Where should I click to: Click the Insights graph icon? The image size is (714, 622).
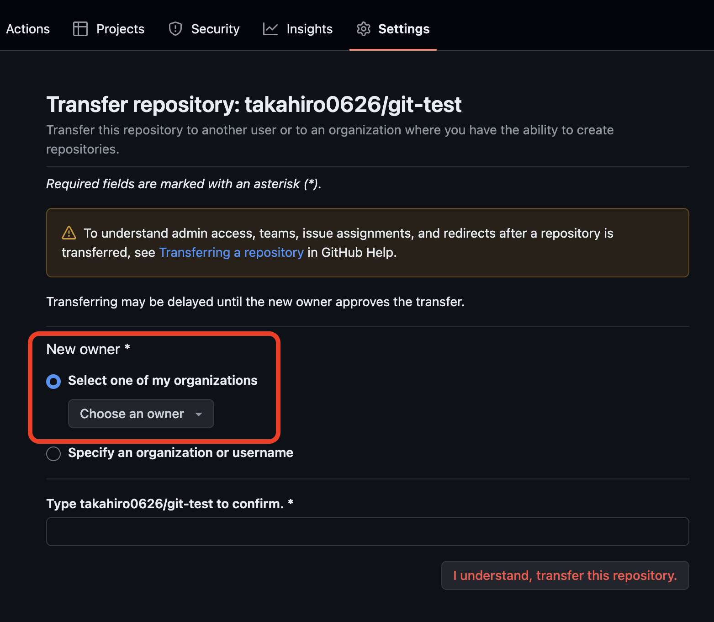[270, 29]
